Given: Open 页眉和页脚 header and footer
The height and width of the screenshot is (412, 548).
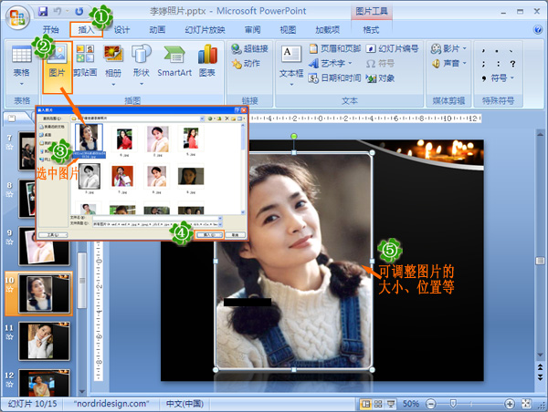Looking at the screenshot, I should coord(334,48).
